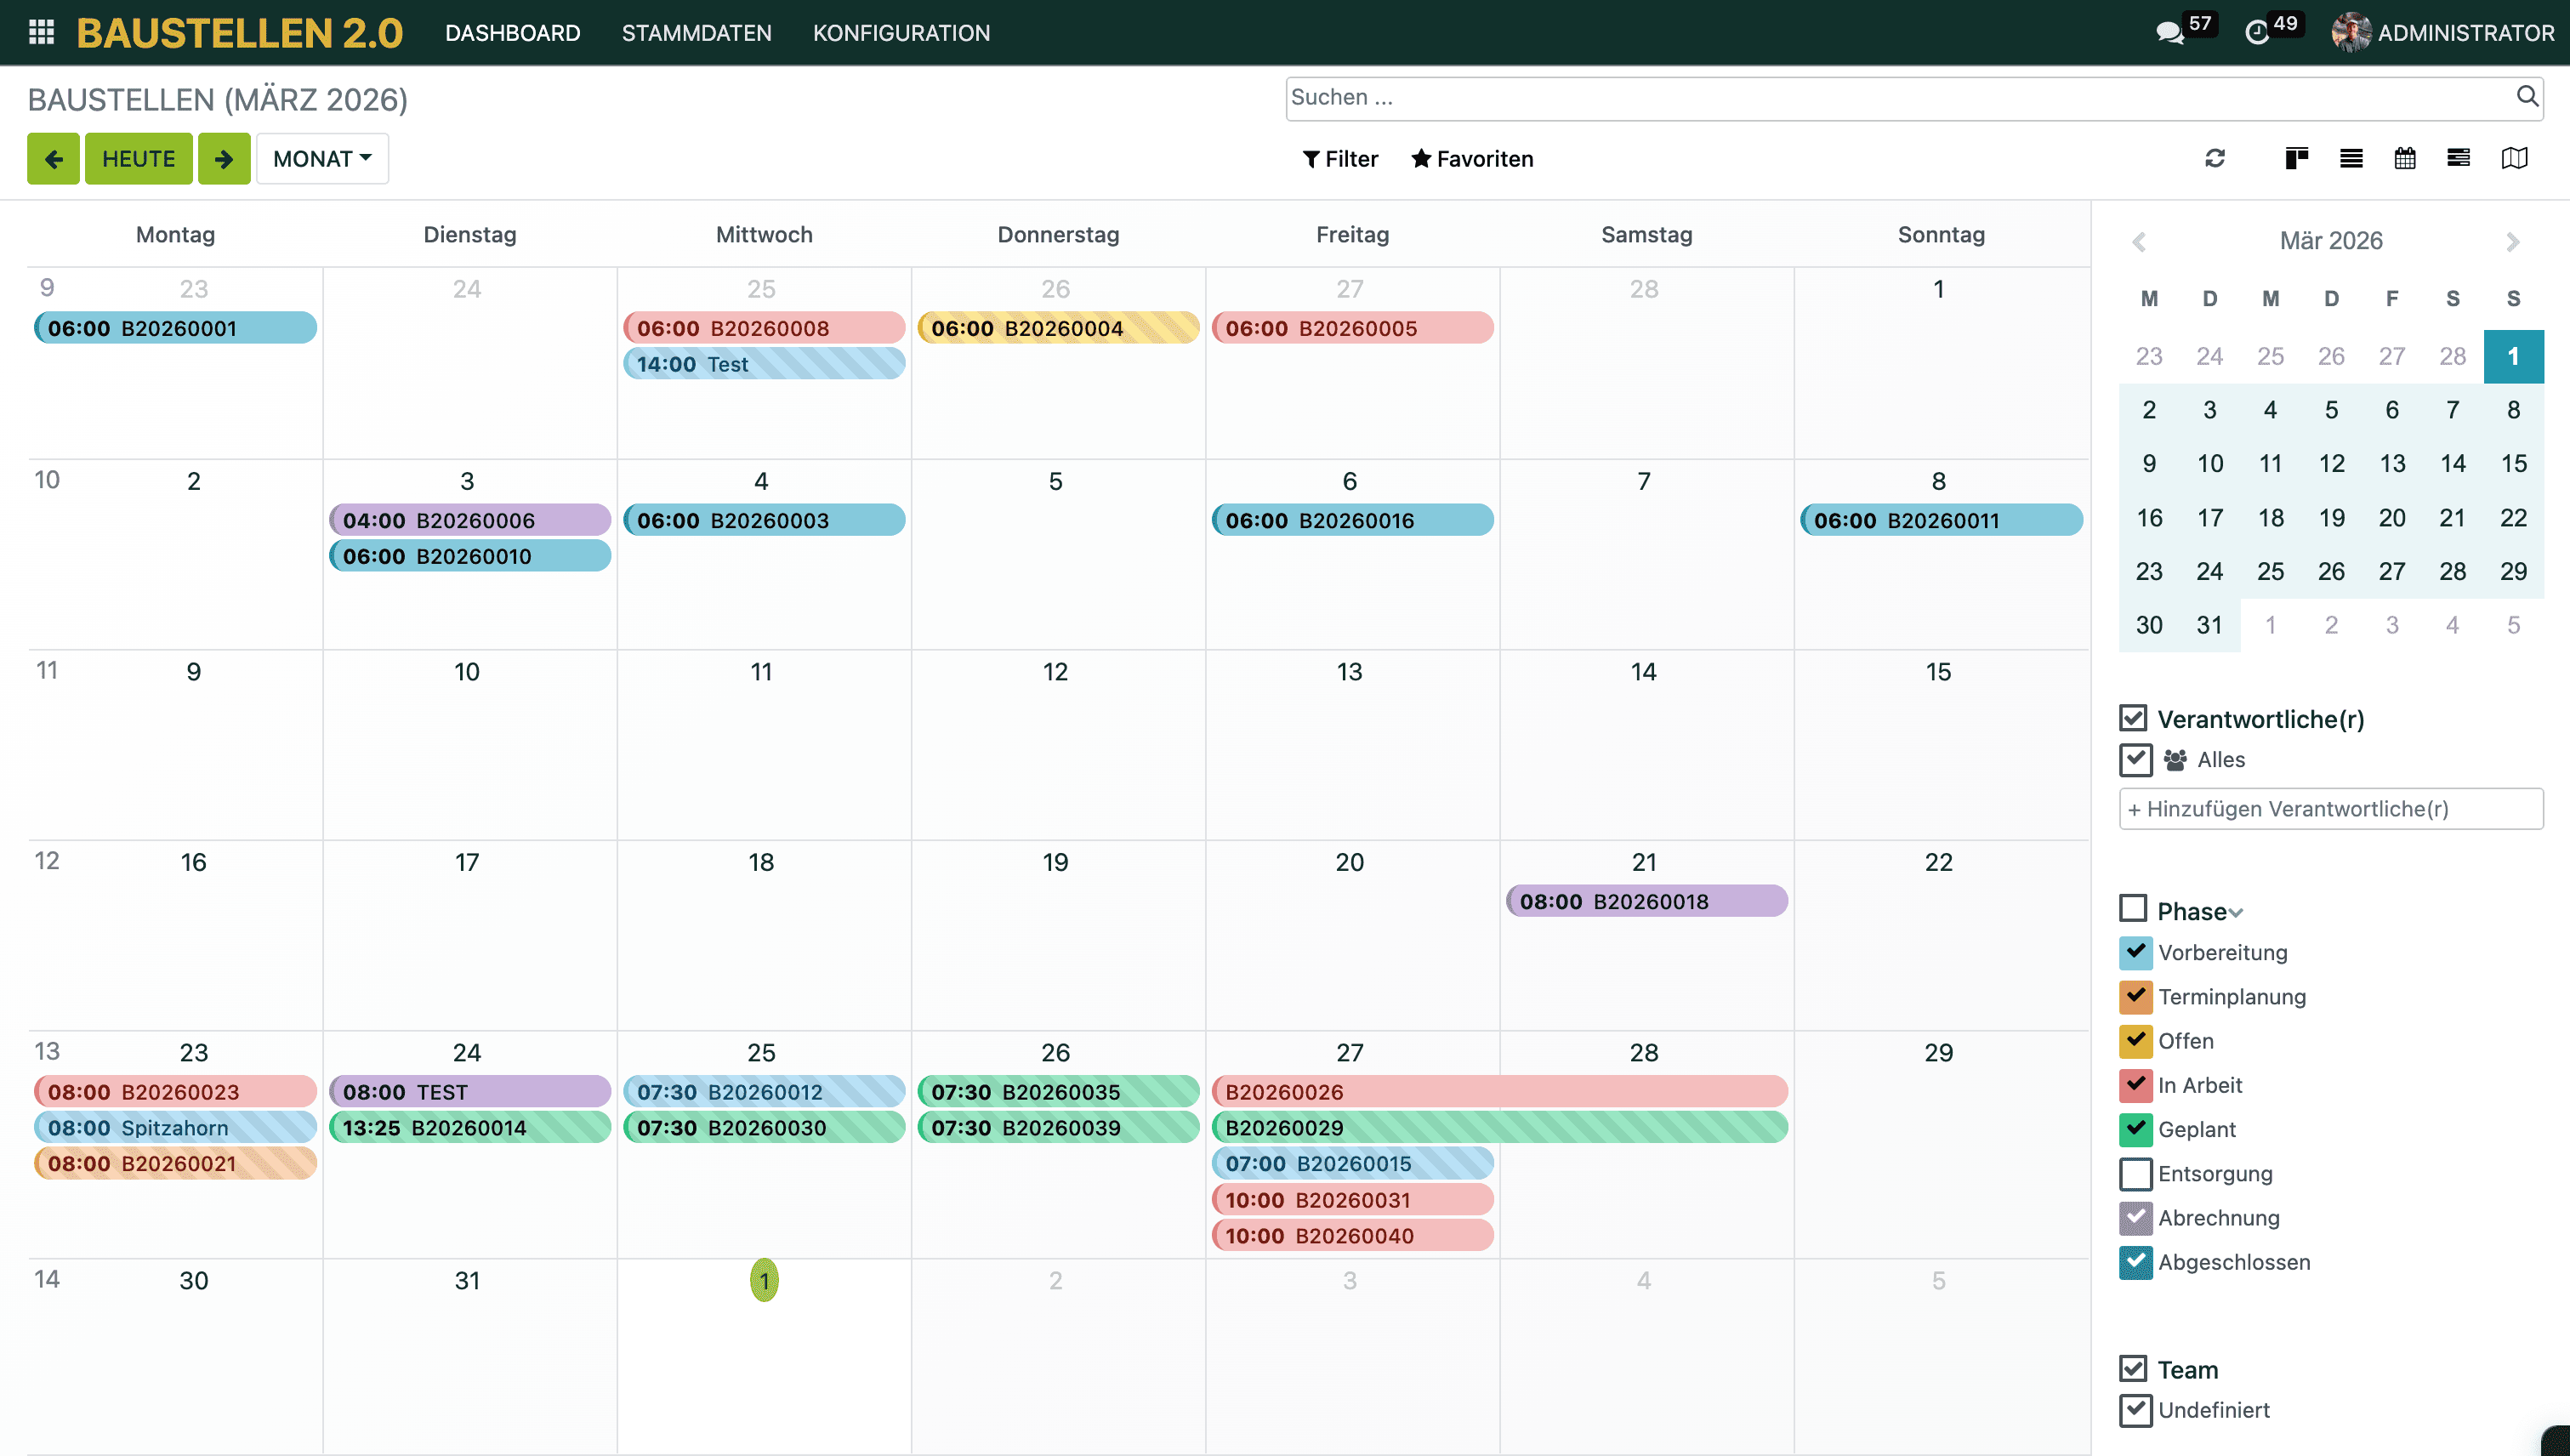Uncheck the Vorbereitung phase filter

tap(2135, 952)
